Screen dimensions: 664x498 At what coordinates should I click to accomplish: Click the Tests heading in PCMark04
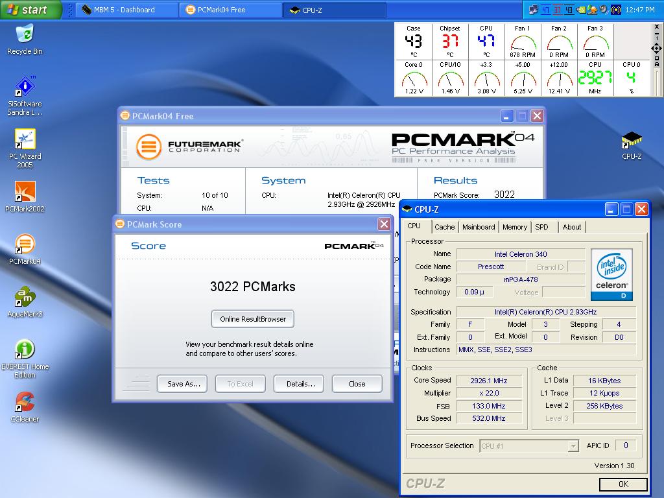[153, 180]
